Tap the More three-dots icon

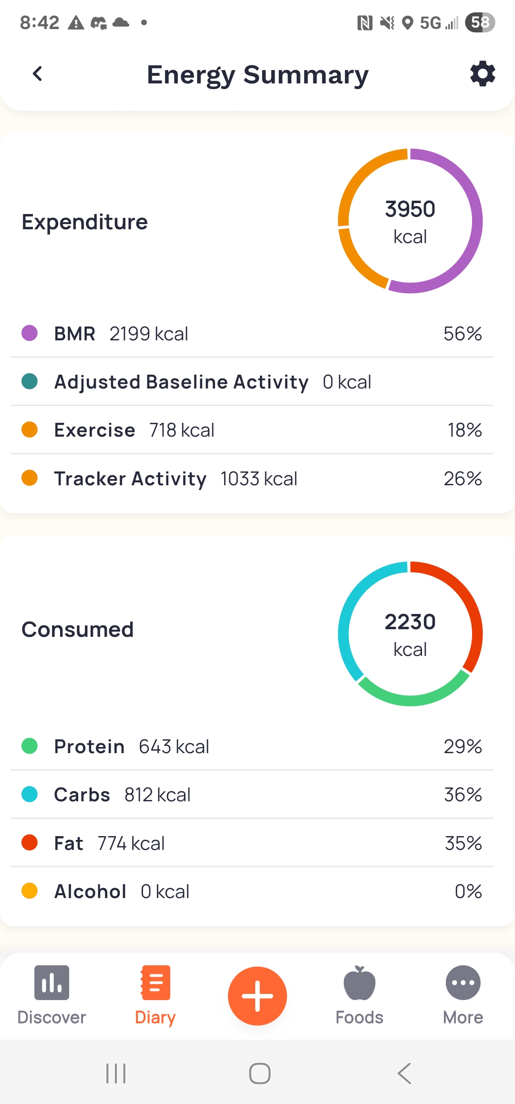tap(463, 983)
